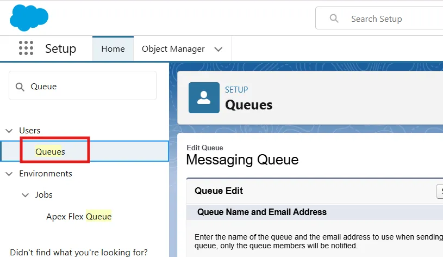This screenshot has width=443, height=257.
Task: Collapse the Jobs subsection chevron
Action: (x=25, y=195)
